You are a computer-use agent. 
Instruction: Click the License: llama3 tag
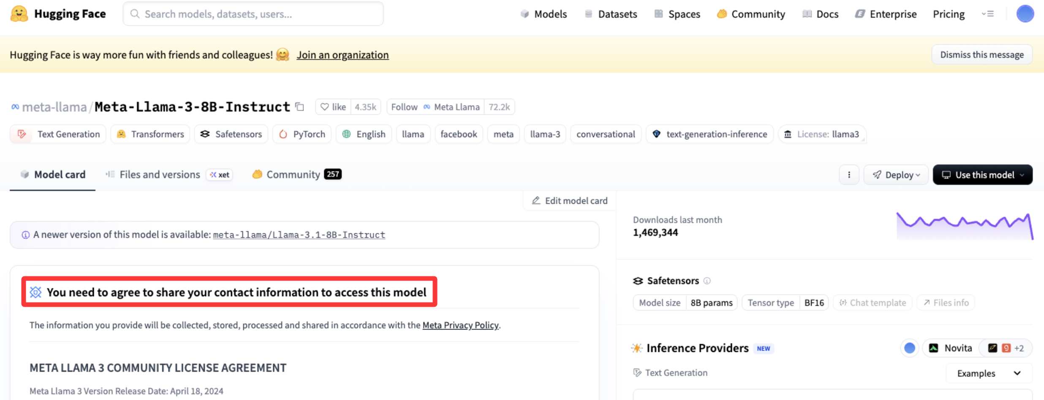click(822, 134)
